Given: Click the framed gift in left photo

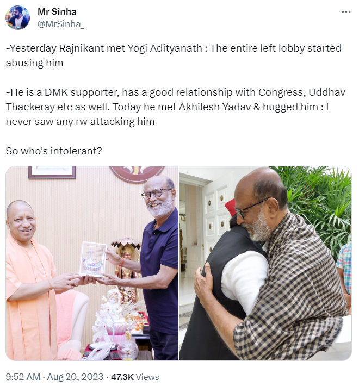Looking at the screenshot, I should pyautogui.click(x=93, y=259).
